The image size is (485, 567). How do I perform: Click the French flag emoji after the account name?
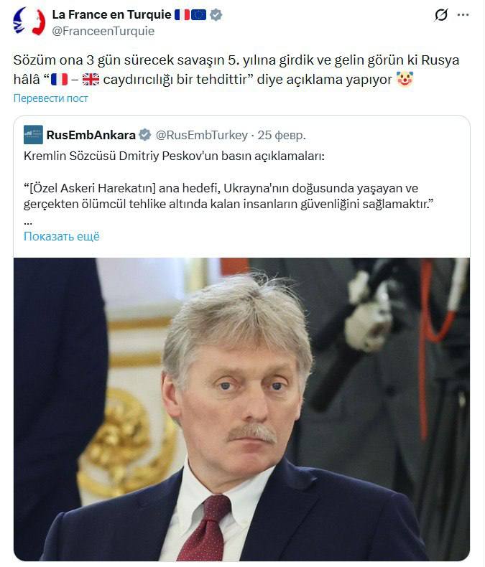pos(182,15)
